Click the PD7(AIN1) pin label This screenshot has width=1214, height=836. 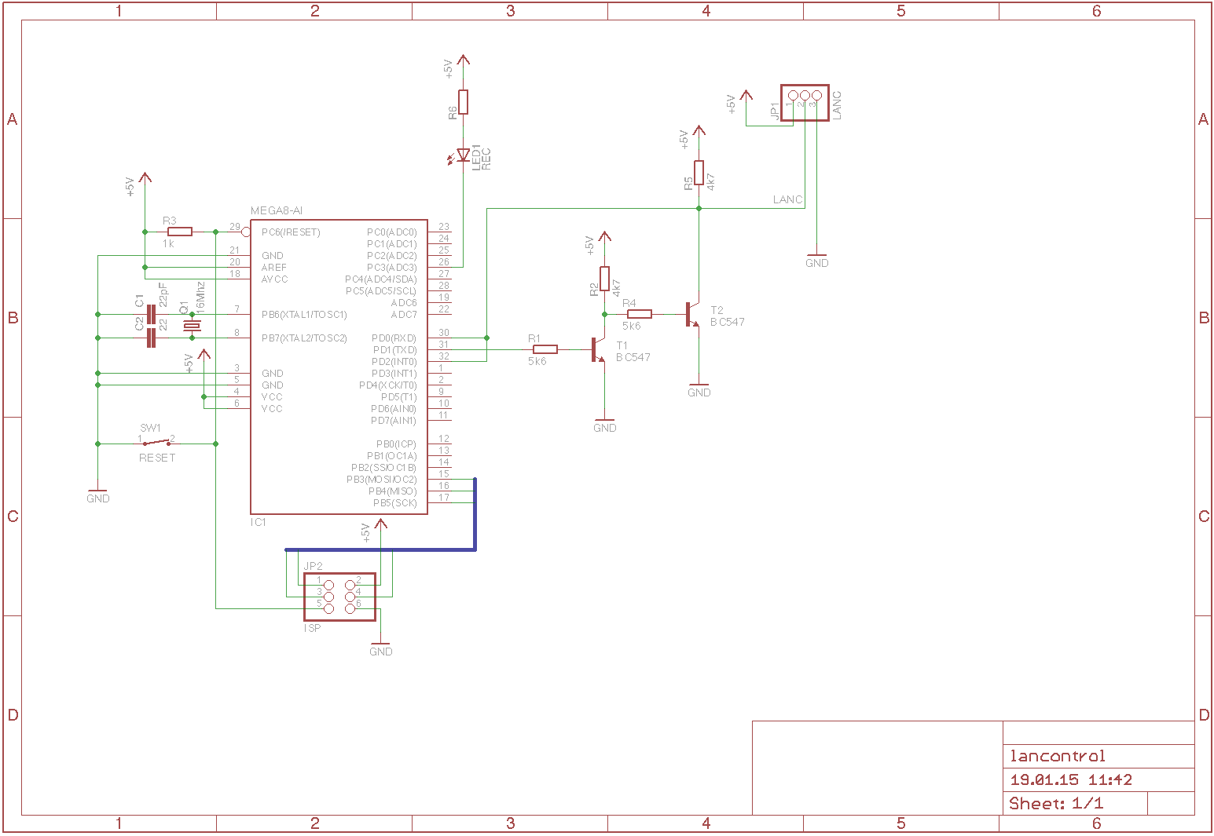pyautogui.click(x=394, y=421)
